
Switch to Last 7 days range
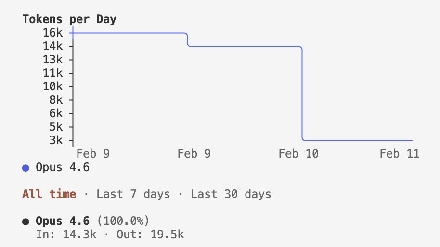[x=133, y=194]
